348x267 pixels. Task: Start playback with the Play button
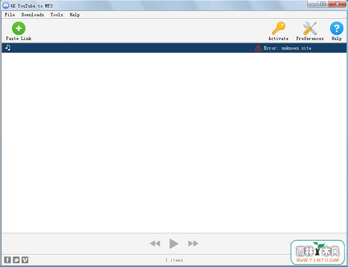pyautogui.click(x=173, y=243)
